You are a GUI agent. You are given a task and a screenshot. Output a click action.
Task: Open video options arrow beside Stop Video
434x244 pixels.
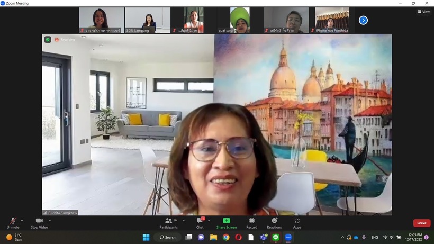(50, 221)
